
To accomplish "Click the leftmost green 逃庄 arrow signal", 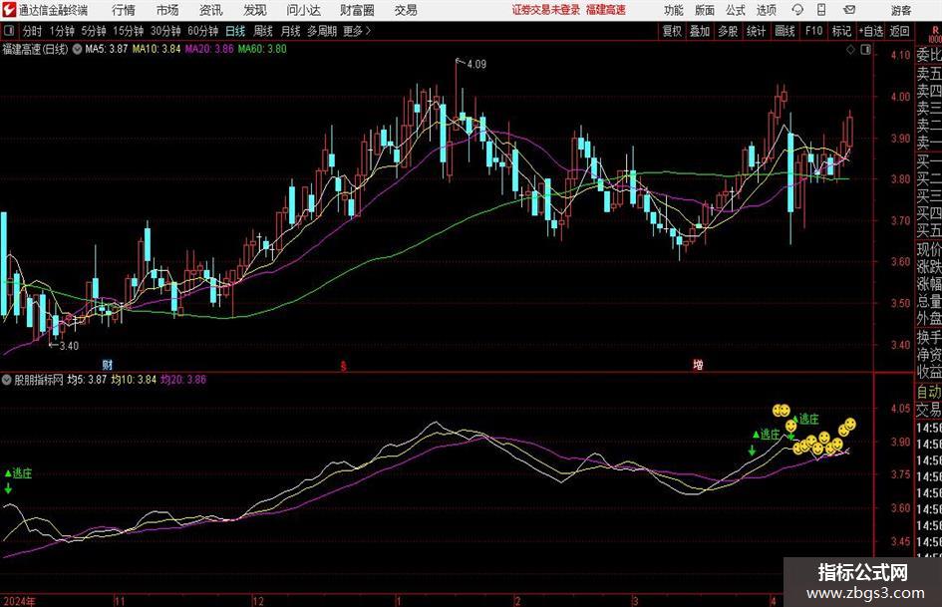I will [x=8, y=488].
